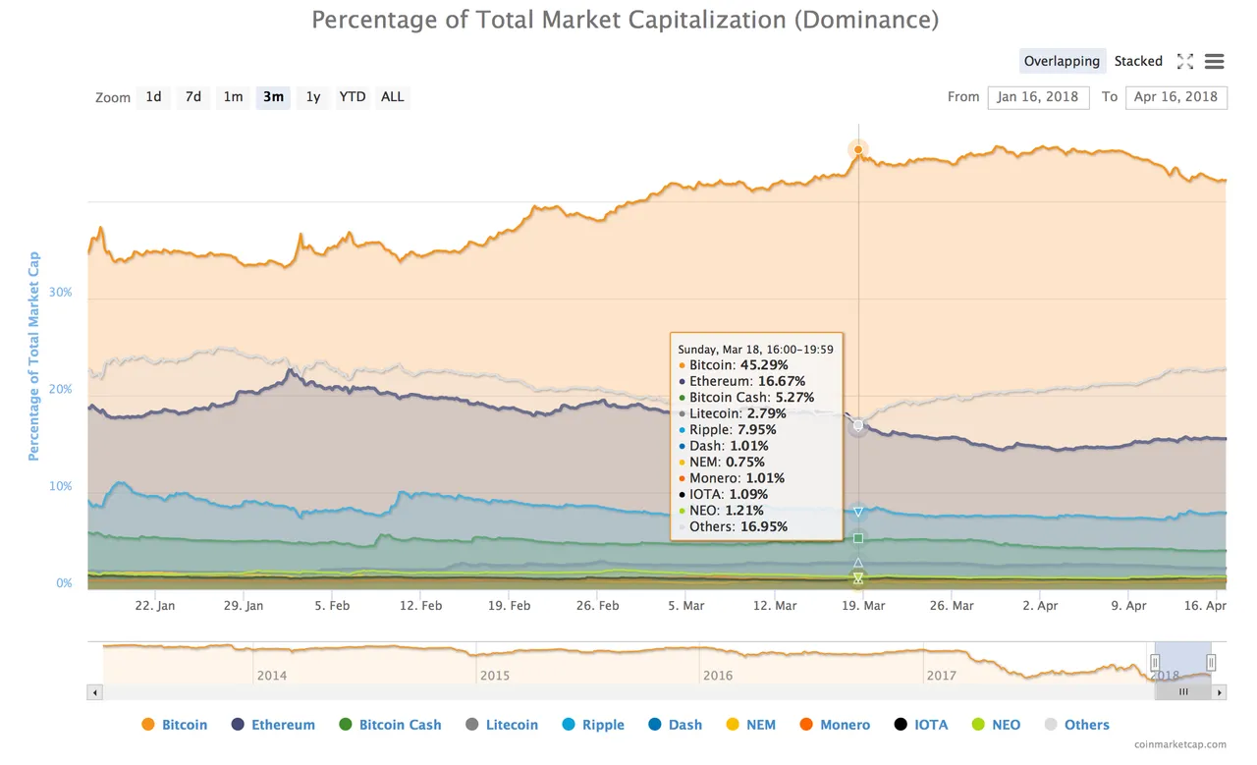Click Bitcoin data point on Mar 18
This screenshot has width=1257, height=765.
858,150
